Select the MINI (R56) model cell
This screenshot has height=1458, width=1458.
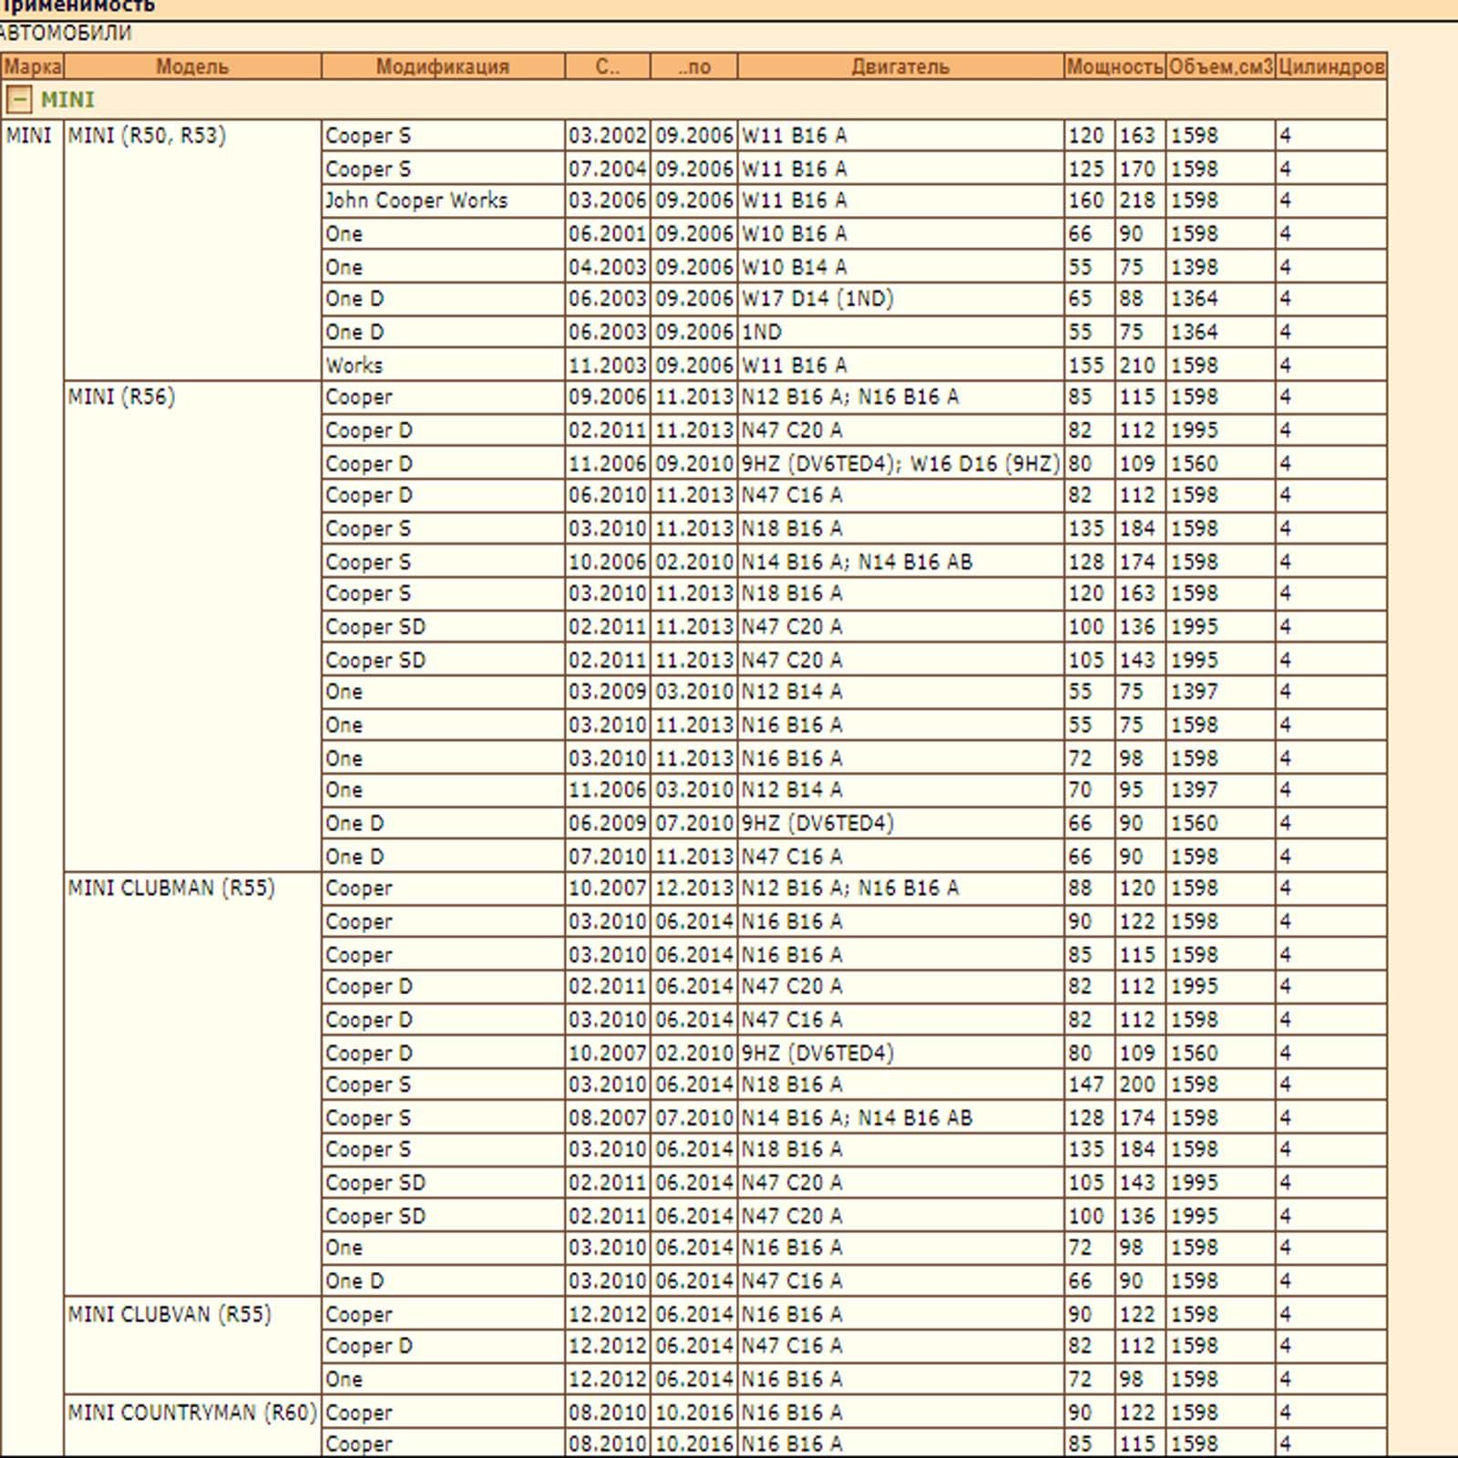pyautogui.click(x=121, y=397)
